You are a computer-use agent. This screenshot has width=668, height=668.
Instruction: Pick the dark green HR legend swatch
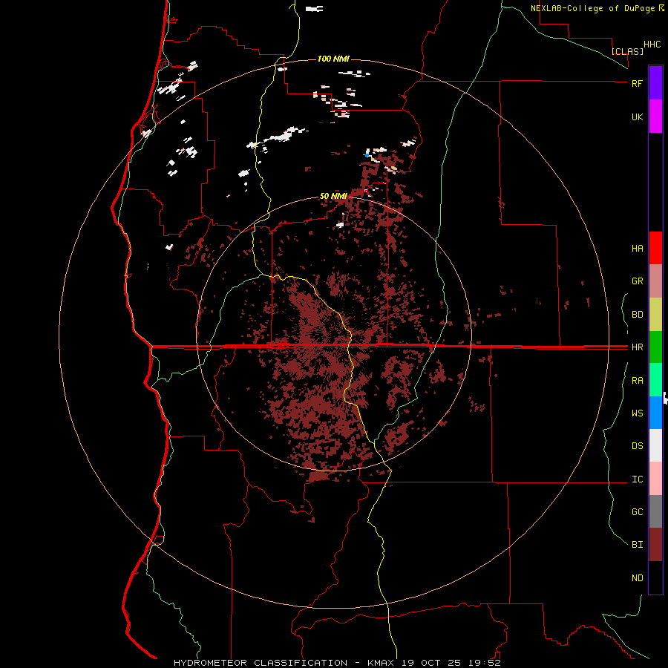(x=655, y=347)
